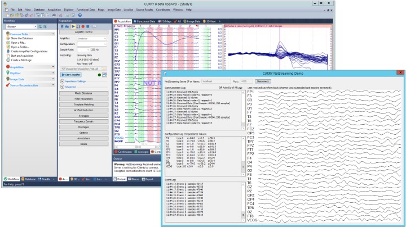
Task: Switch to the 3D View tab
Action: [209, 21]
